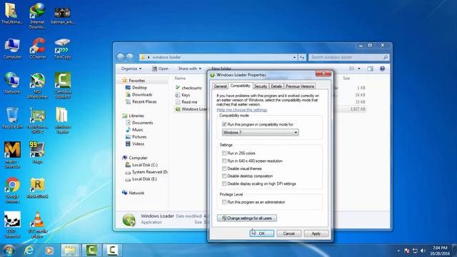Select Desktop under Favorites
Screen dimensions: 457x257
pyautogui.click(x=136, y=88)
